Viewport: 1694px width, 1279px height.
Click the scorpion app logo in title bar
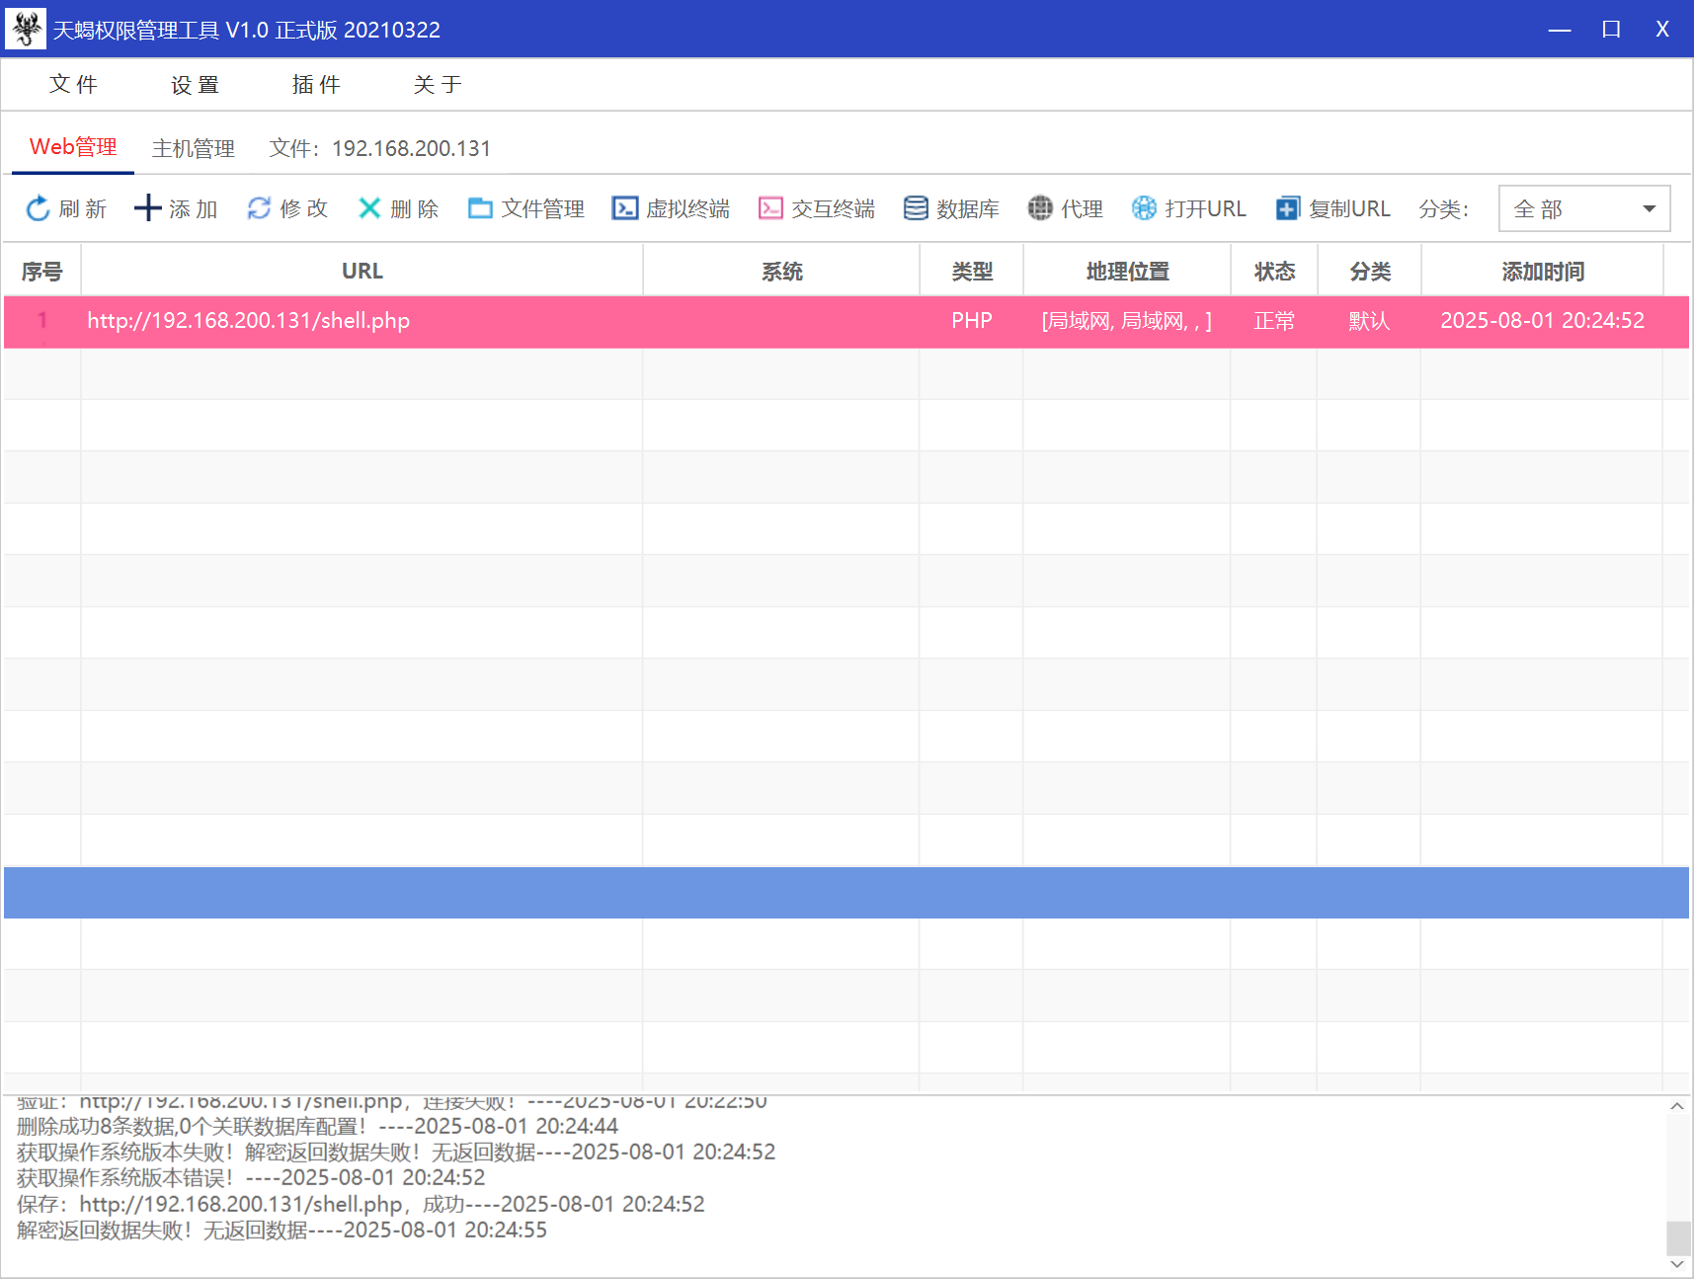[x=26, y=29]
